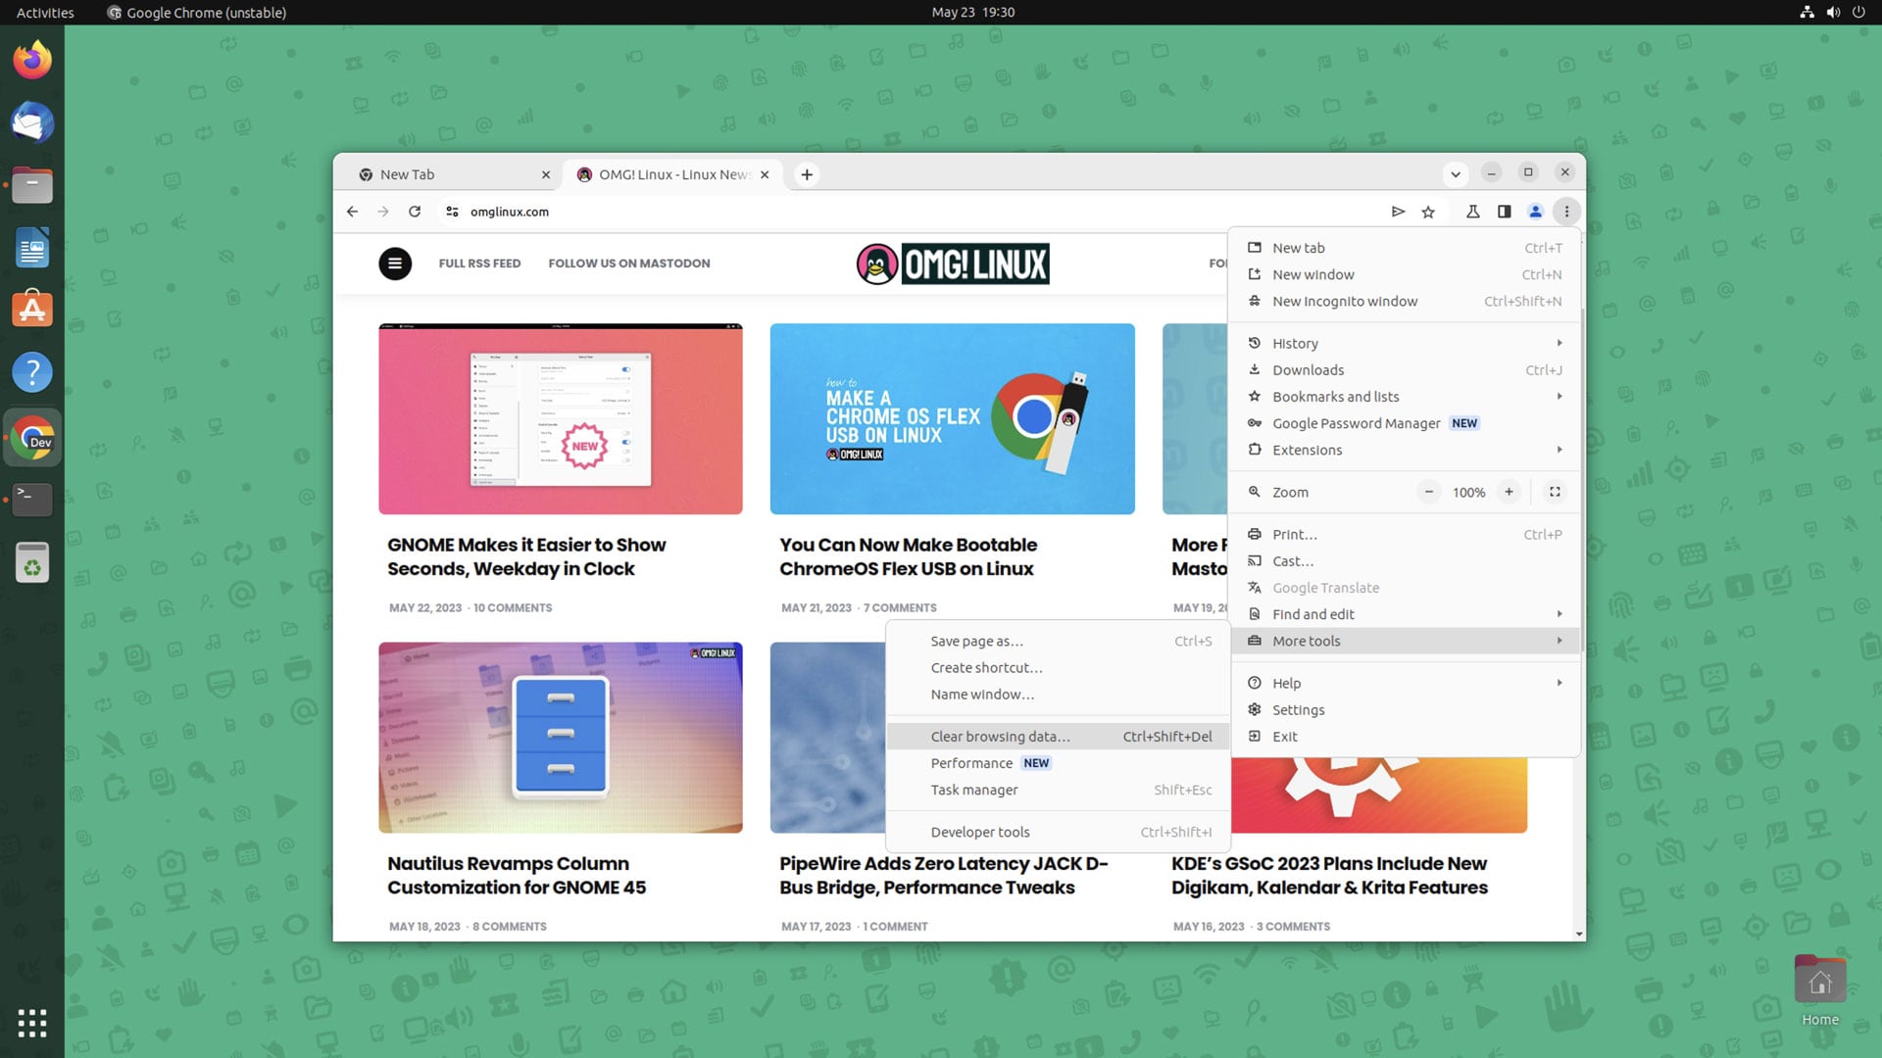Open Developer tools from submenu
Screen dimensions: 1882x1058
[x=1058, y=832]
